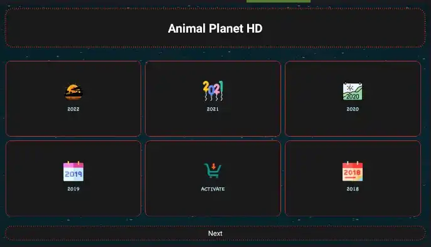Pick the 2018 red calendar icon
Viewport: 431px width, 247px height.
[353, 171]
